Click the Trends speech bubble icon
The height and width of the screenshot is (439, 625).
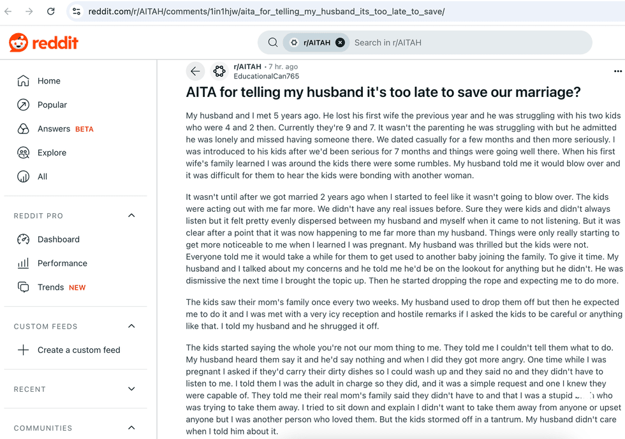(23, 287)
